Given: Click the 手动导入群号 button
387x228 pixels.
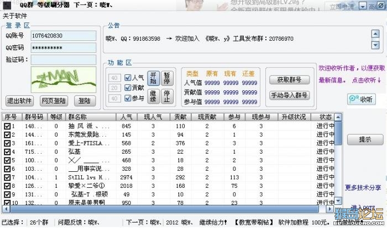Looking at the screenshot, I should coord(289,95).
